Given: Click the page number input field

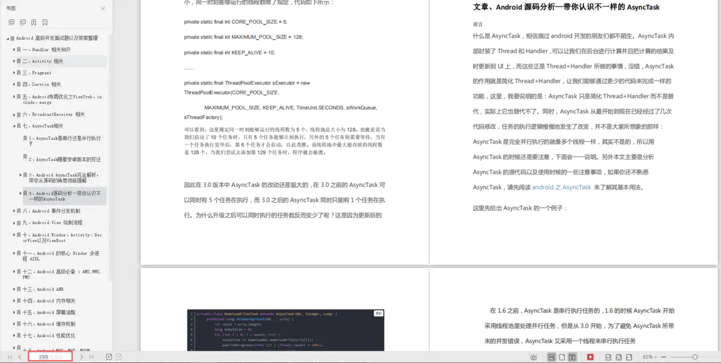Looking at the screenshot, I should coord(50,357).
